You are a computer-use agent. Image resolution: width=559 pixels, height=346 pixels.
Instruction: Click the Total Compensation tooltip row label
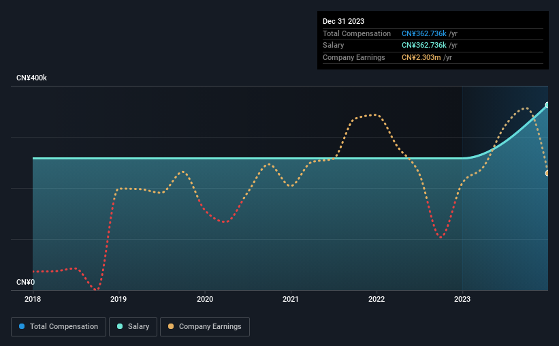point(357,33)
